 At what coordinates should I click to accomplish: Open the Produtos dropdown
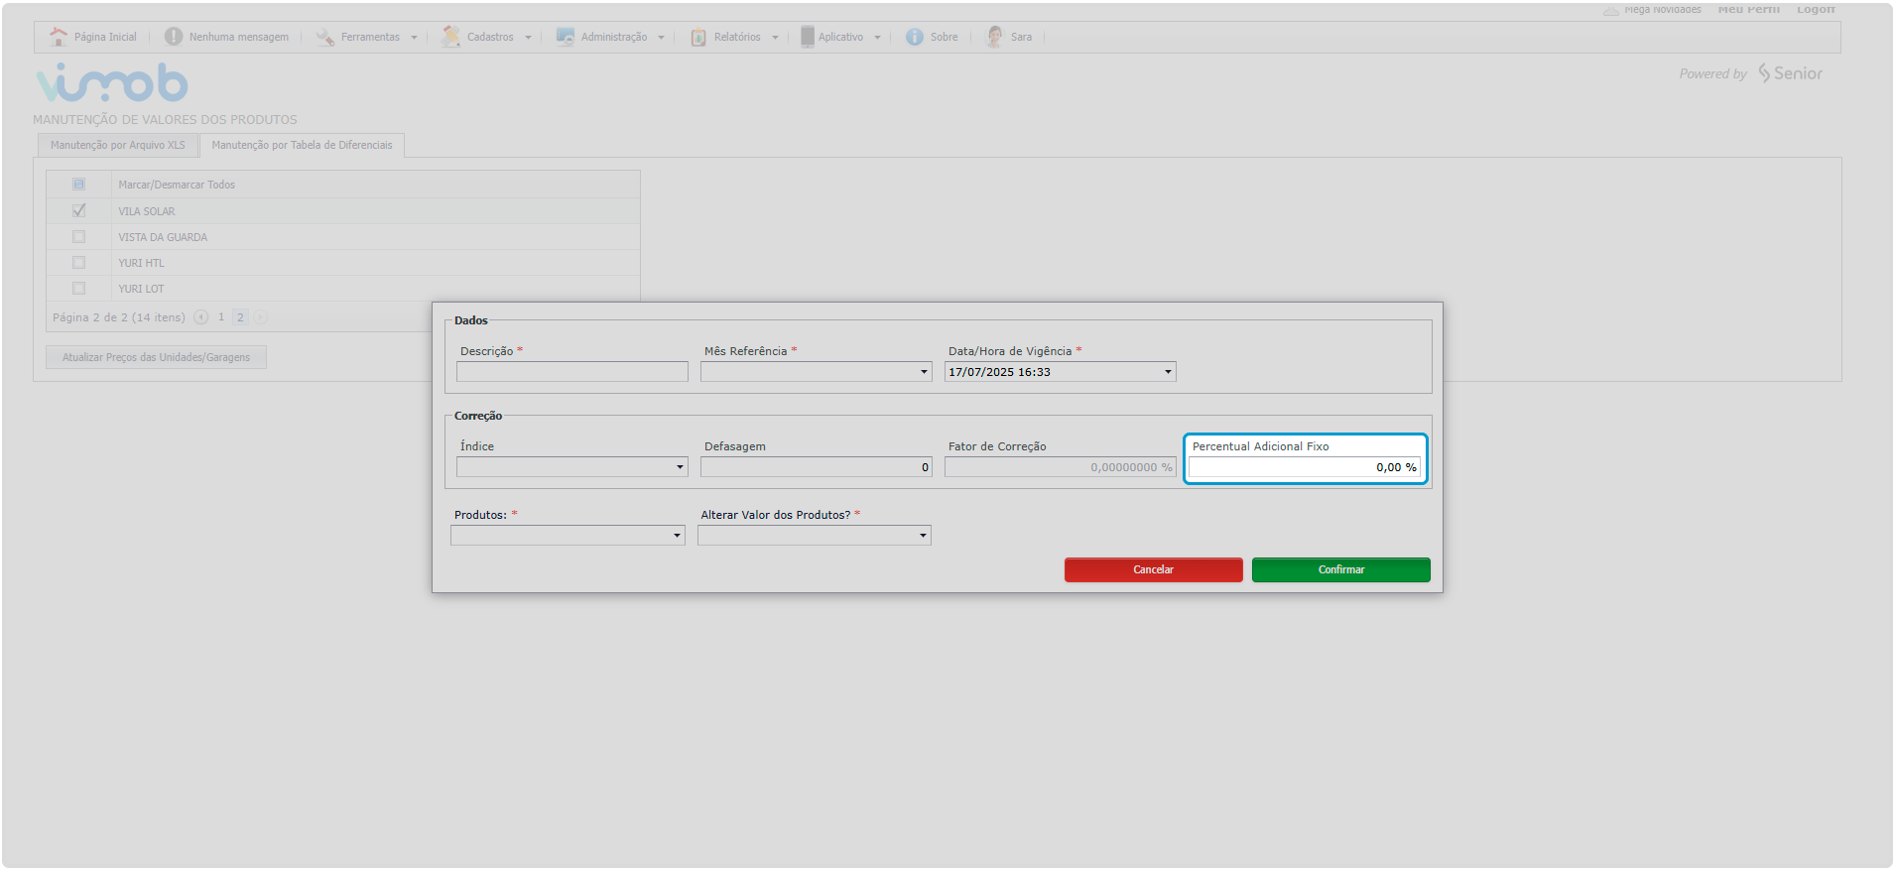tap(677, 536)
